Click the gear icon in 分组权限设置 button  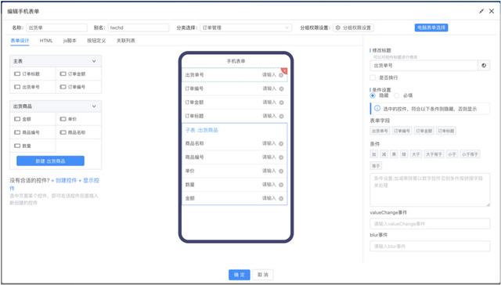337,28
